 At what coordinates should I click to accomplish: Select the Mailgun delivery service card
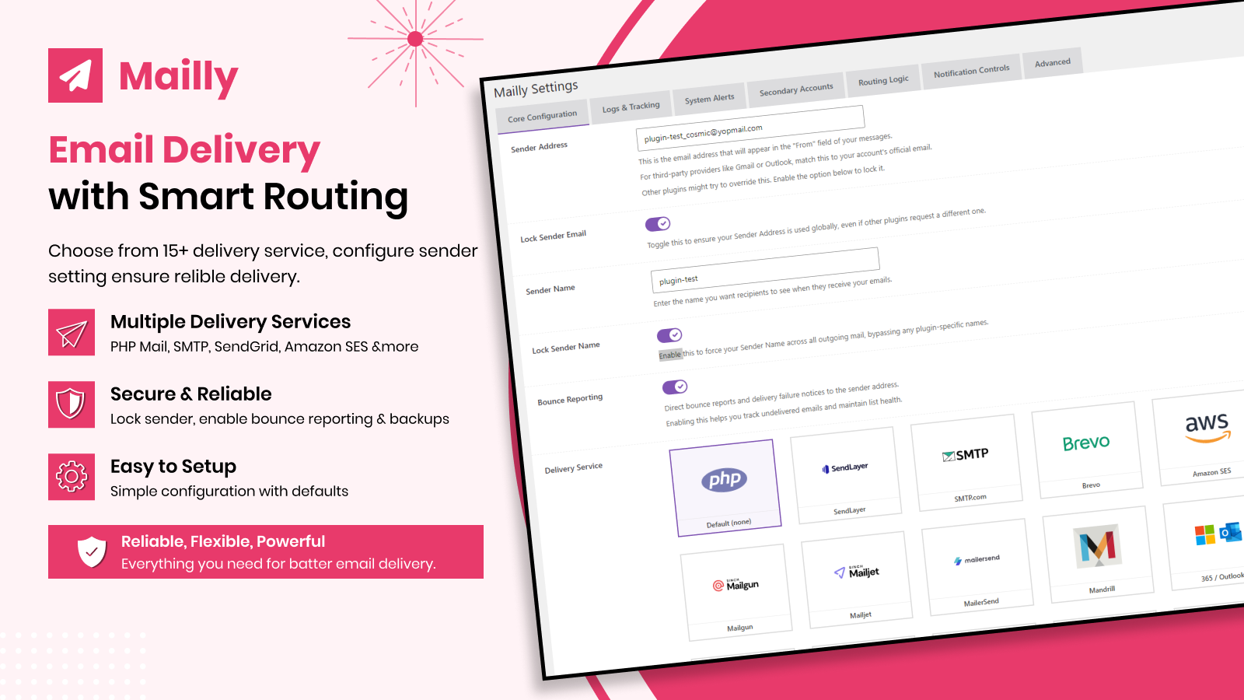point(736,592)
